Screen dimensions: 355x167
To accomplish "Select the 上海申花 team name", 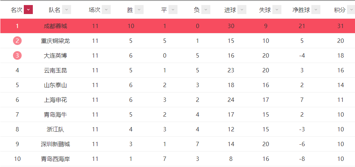I will 56,100.
